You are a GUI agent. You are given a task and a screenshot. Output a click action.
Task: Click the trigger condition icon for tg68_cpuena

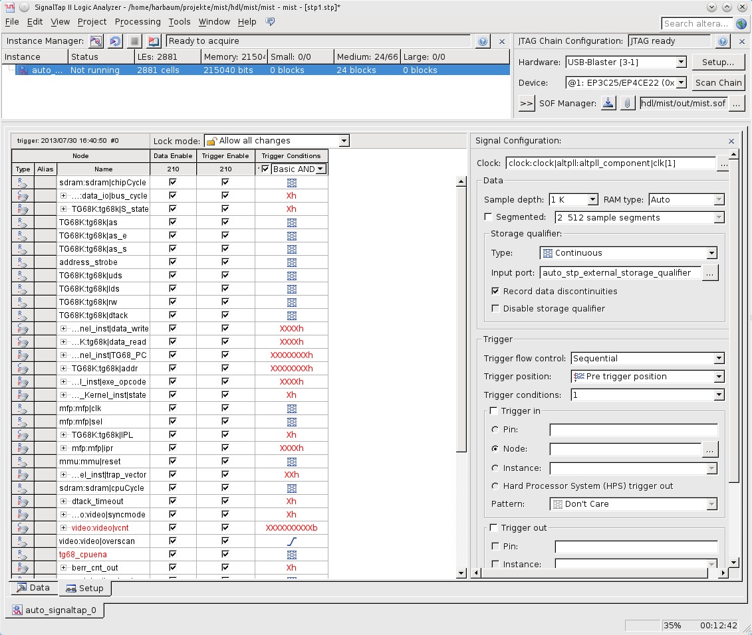point(292,555)
